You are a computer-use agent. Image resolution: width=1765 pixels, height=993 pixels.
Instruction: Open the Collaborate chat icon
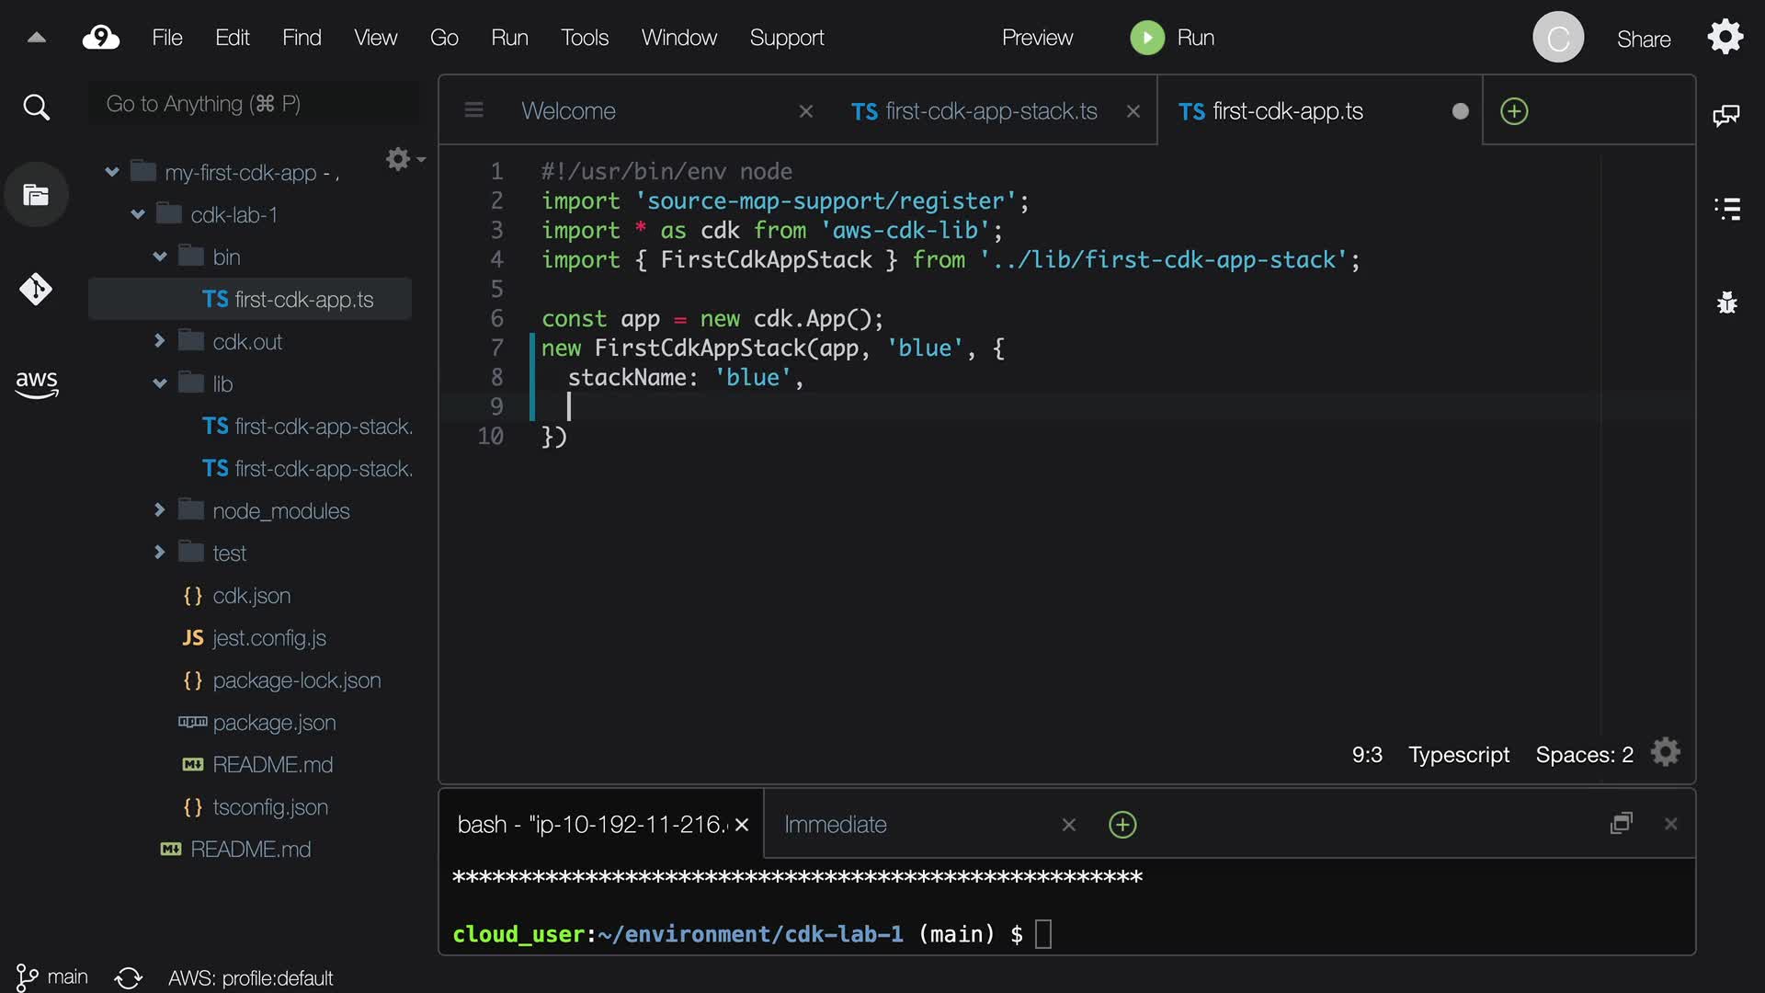pyautogui.click(x=1725, y=115)
